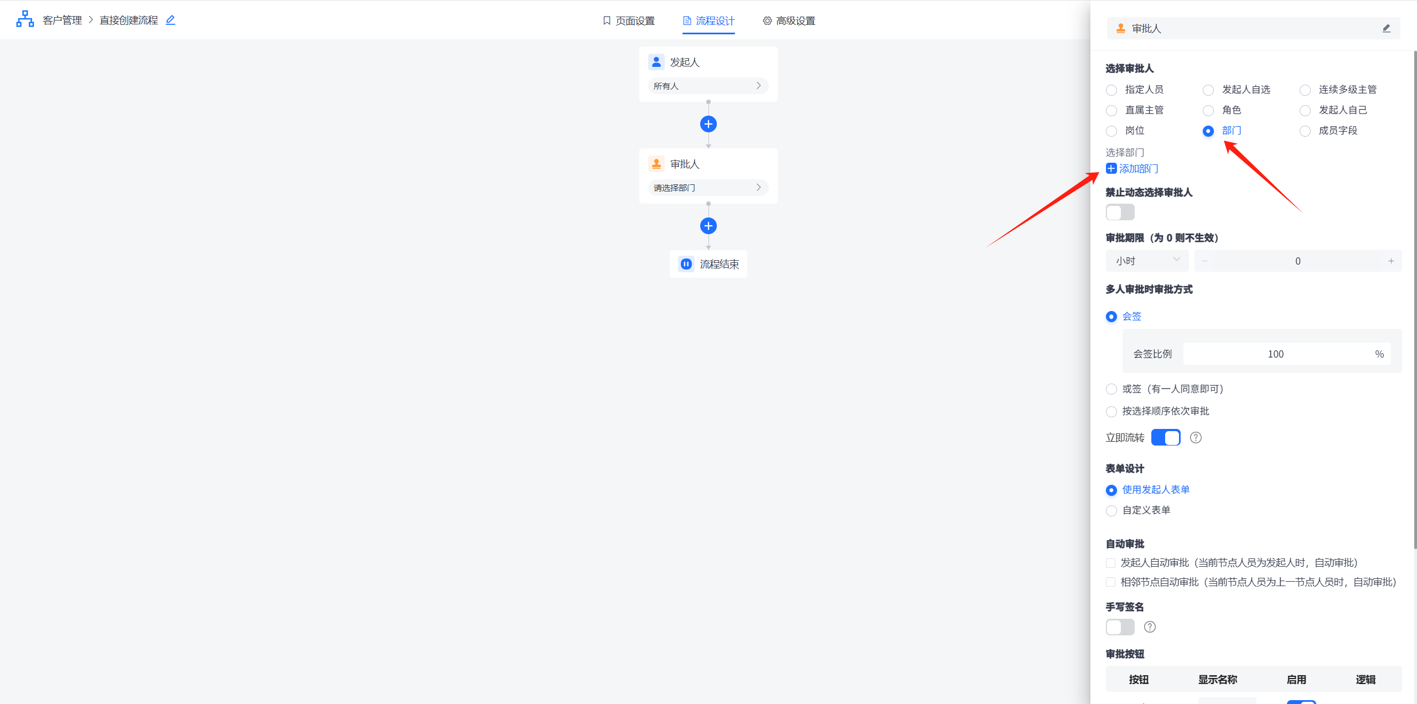Click the 客户管理 breadcrumb link

(62, 20)
